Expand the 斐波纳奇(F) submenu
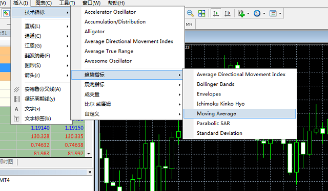This screenshot has width=328, height=191. 41,56
